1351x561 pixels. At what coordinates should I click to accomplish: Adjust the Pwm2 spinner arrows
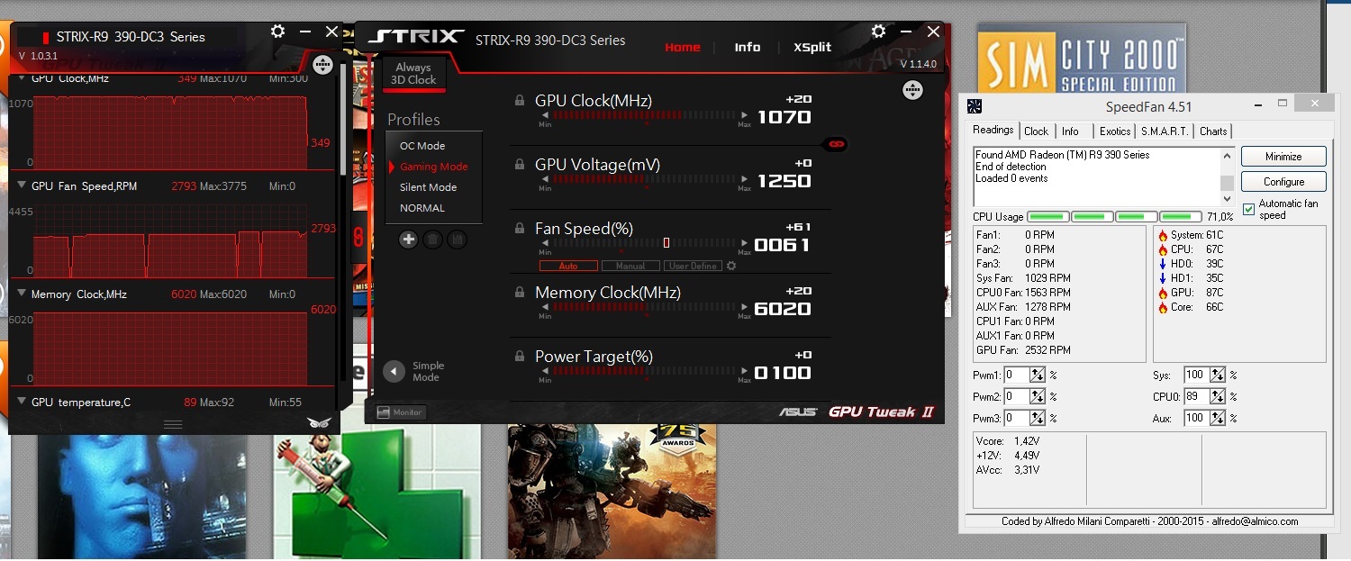tap(1037, 396)
